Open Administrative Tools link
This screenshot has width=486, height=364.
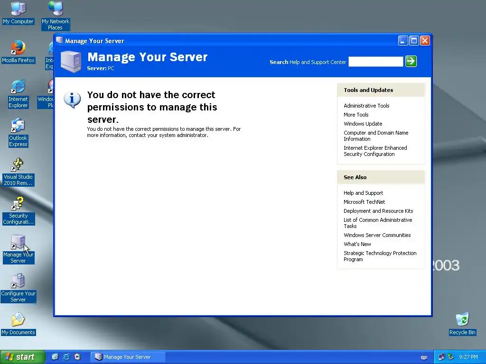tap(366, 106)
